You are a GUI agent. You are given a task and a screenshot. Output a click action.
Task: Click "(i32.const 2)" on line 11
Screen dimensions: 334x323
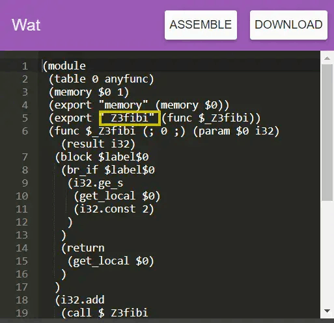tap(114, 209)
